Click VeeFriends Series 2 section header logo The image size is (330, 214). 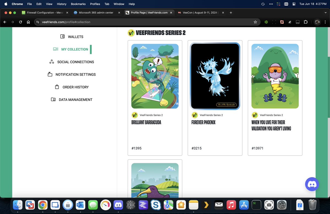[131, 33]
